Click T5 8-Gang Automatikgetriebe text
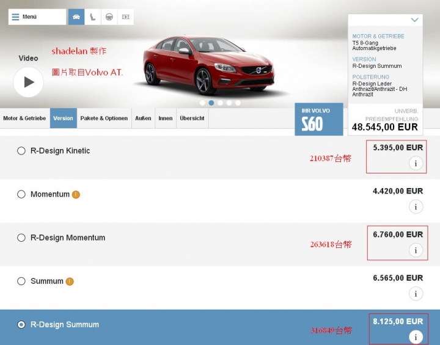Viewport: 440px width, 345px height. 374,45
